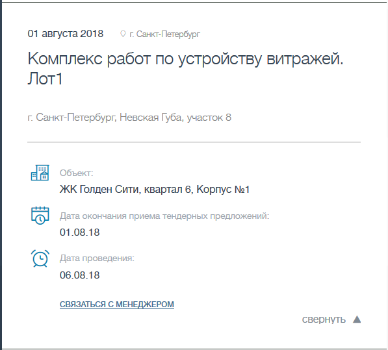The image size is (388, 350).
Task: Click 'Корпус №1' in object name
Action: pyautogui.click(x=223, y=190)
